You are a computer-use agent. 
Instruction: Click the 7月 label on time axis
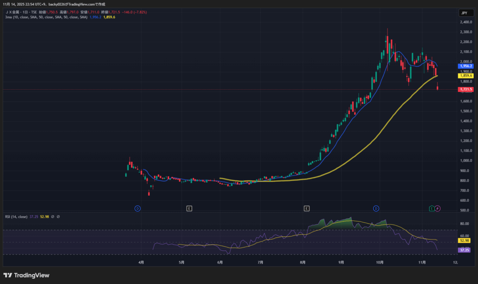pos(260,263)
